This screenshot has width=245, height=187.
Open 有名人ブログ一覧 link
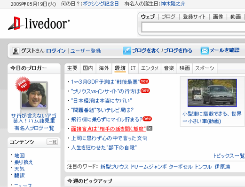point(34,128)
